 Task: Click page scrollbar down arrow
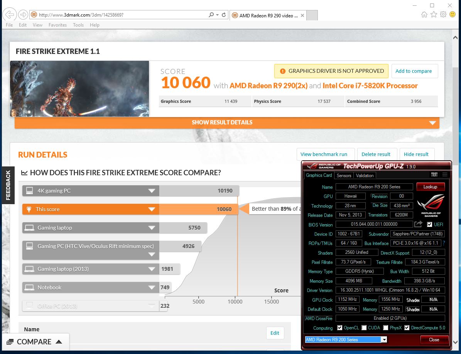pyautogui.click(x=455, y=342)
